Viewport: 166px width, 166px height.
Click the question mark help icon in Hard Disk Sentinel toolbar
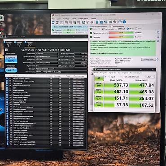[120, 22]
